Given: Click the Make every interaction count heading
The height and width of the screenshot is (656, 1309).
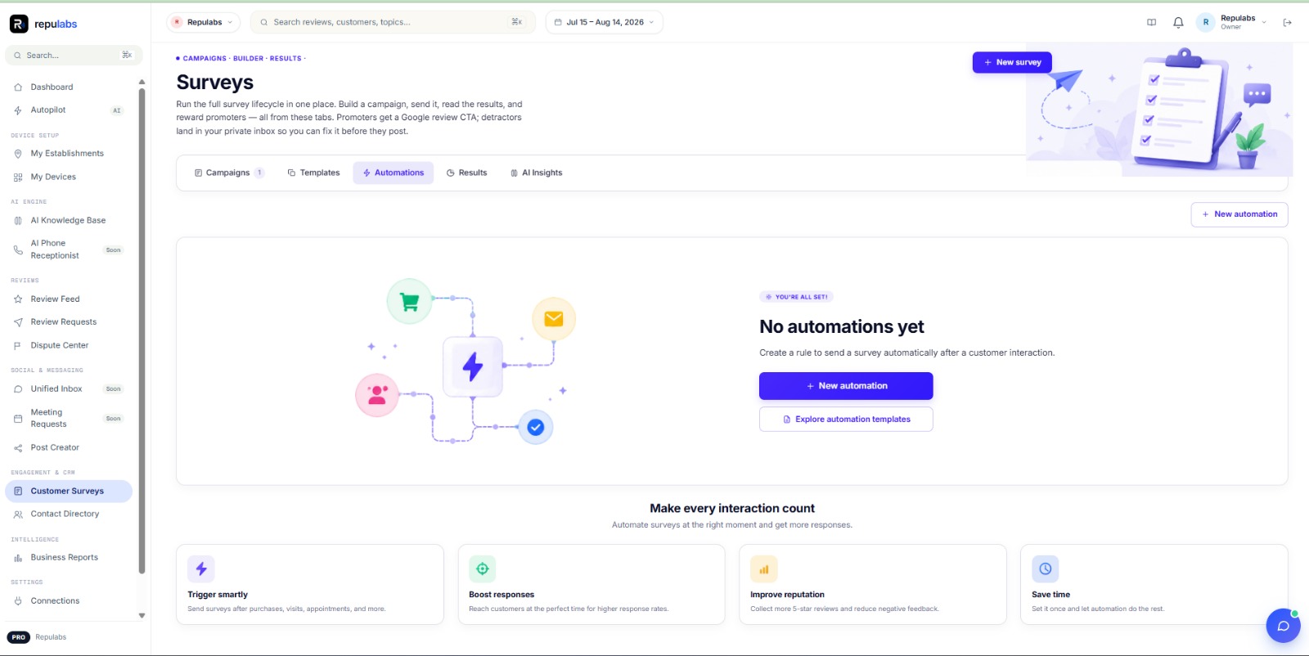Looking at the screenshot, I should pos(732,508).
